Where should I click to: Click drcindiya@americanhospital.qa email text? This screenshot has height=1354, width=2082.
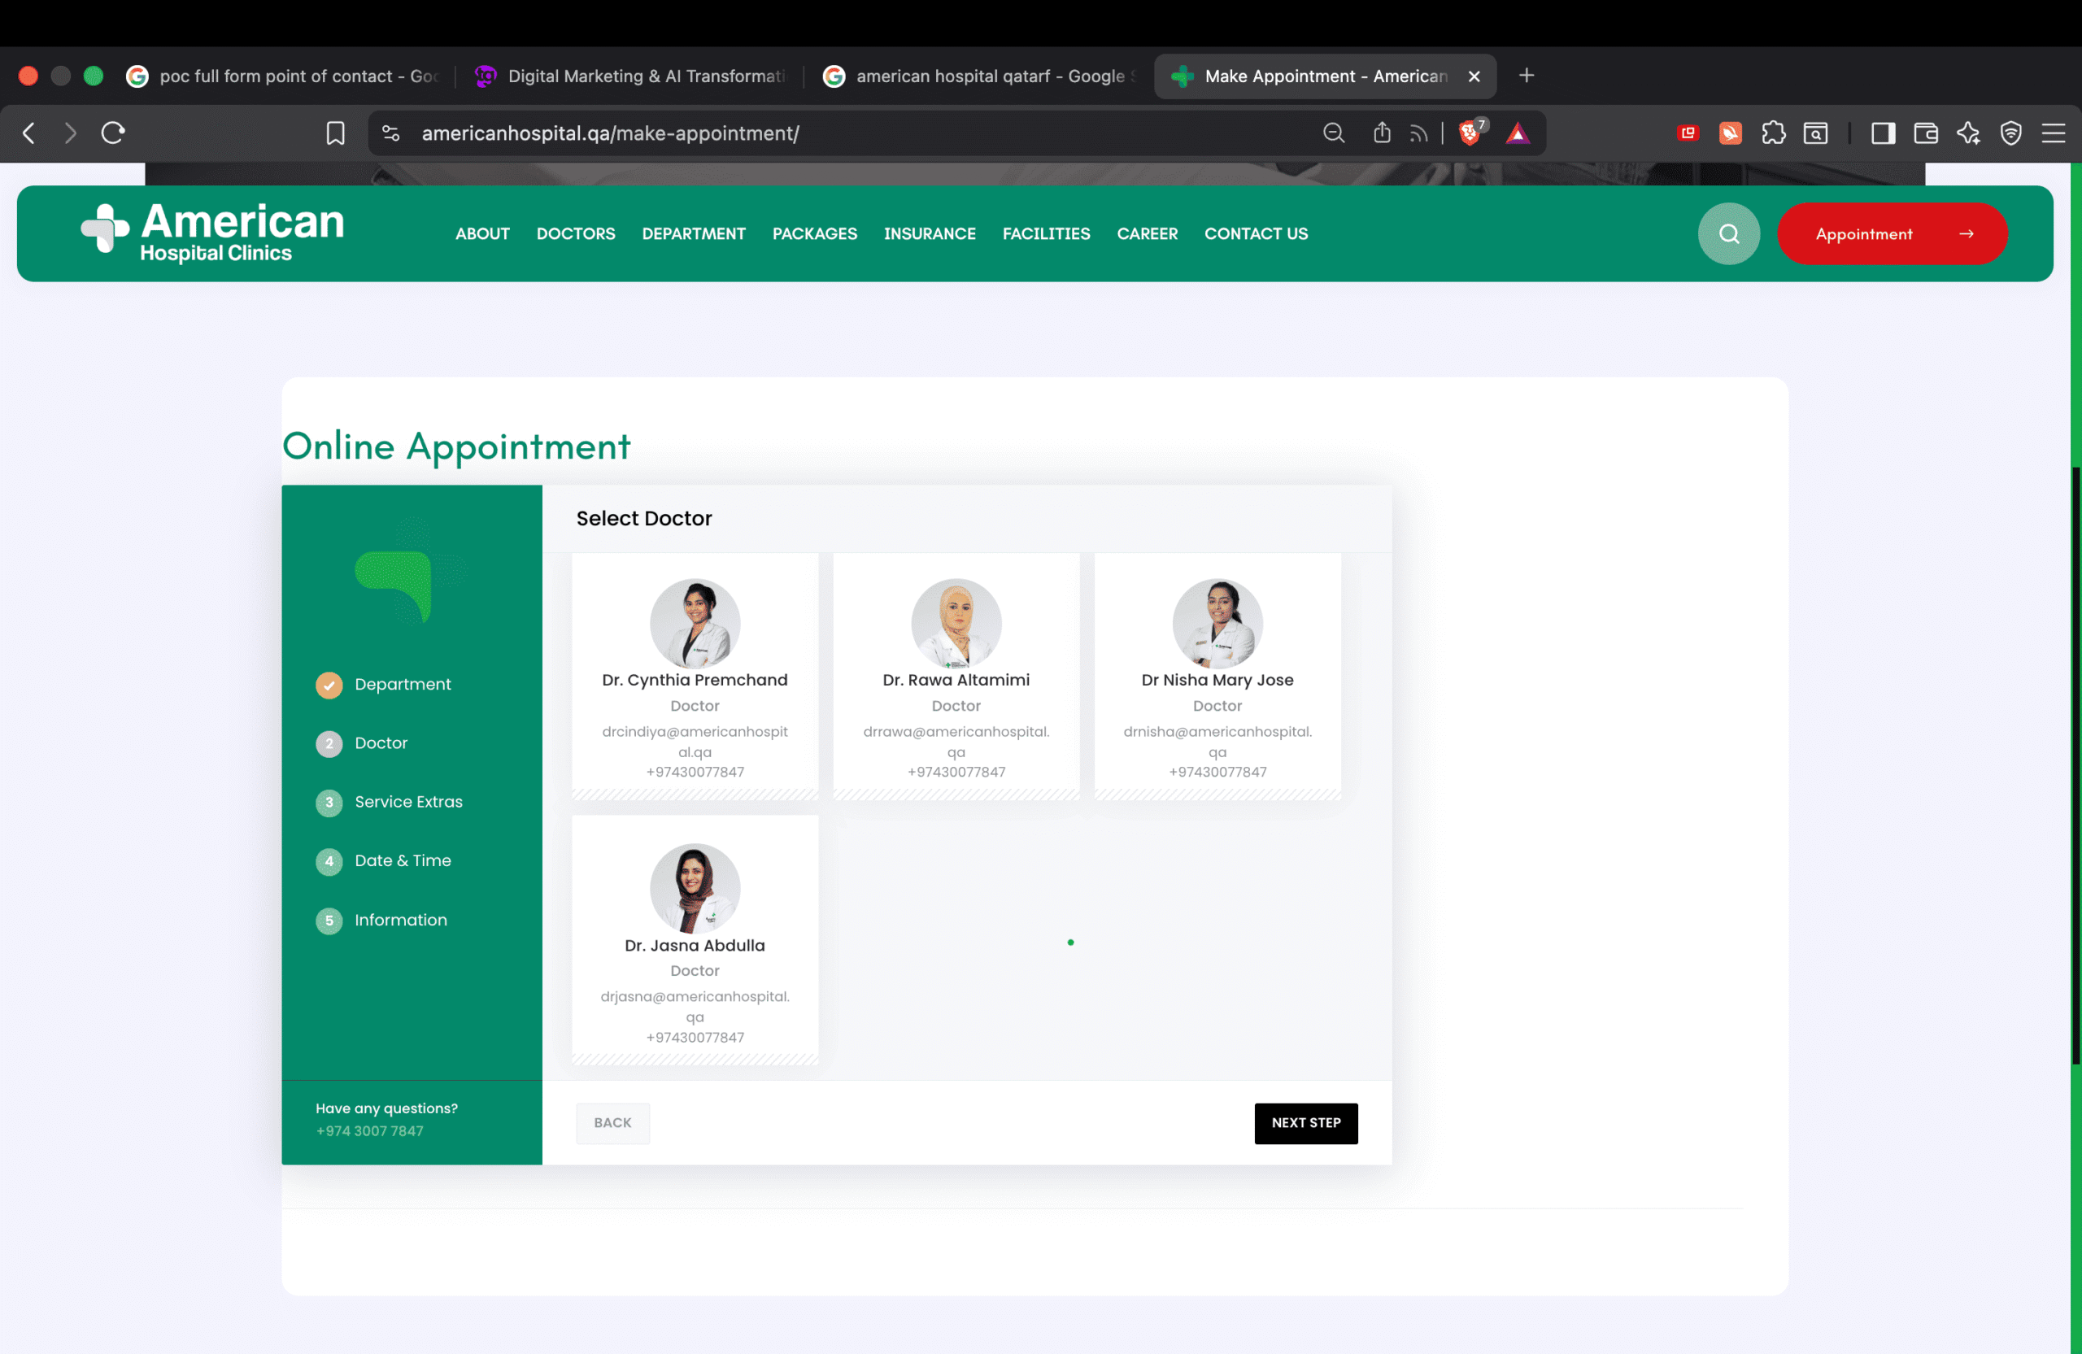[695, 742]
